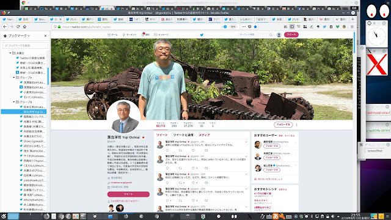The width and height of the screenshot is (391, 220).
Task: Reload the page with the refresh icon
Action: [18, 27]
